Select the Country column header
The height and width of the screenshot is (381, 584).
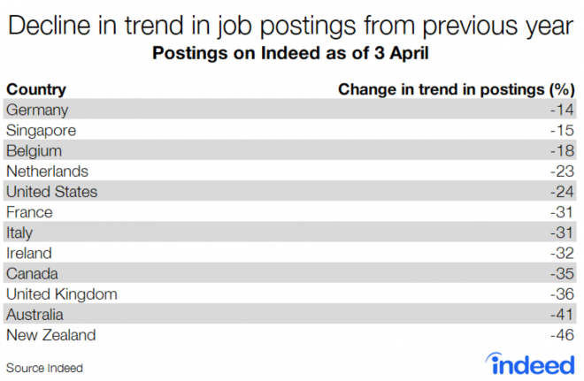click(x=36, y=89)
